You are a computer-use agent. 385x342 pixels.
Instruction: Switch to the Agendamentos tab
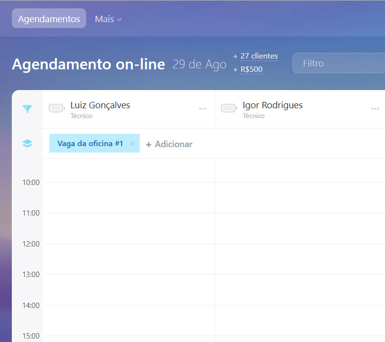[49, 19]
